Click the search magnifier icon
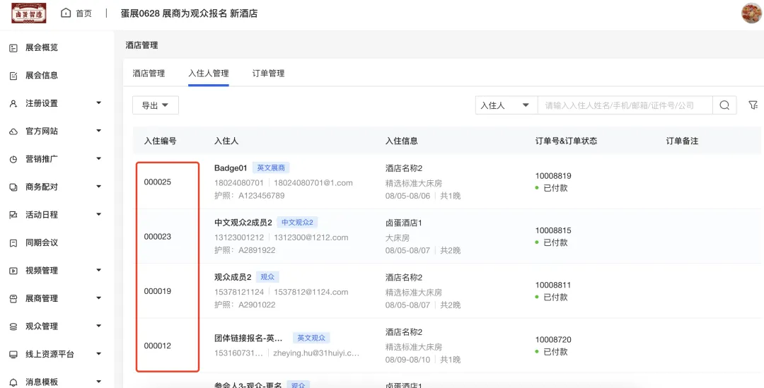Image resolution: width=764 pixels, height=388 pixels. pos(724,105)
